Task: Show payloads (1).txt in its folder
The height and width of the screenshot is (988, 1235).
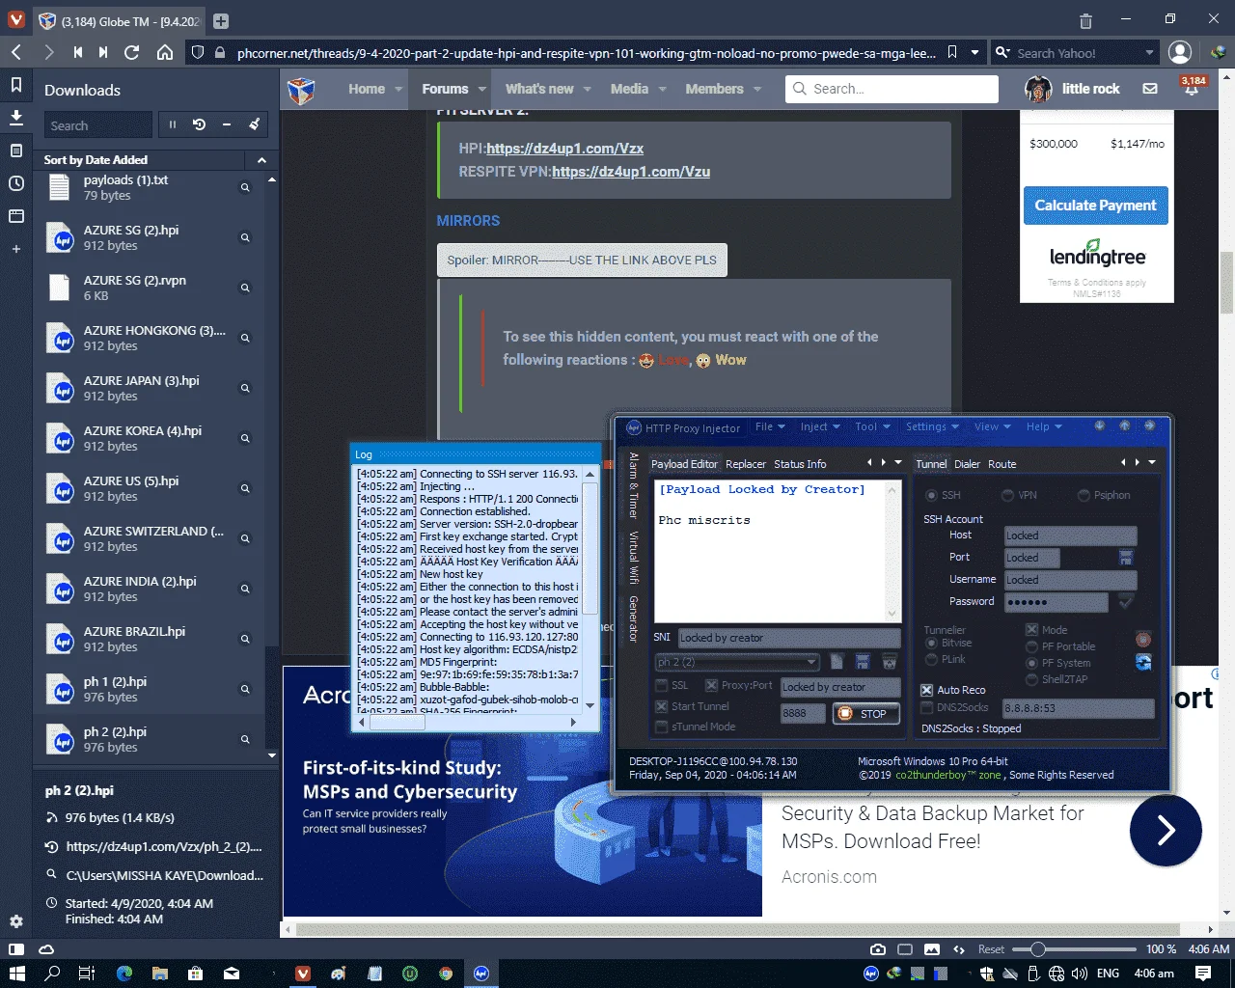Action: [245, 187]
